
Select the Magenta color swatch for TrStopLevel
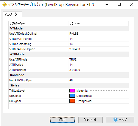pyautogui.click(x=72, y=91)
